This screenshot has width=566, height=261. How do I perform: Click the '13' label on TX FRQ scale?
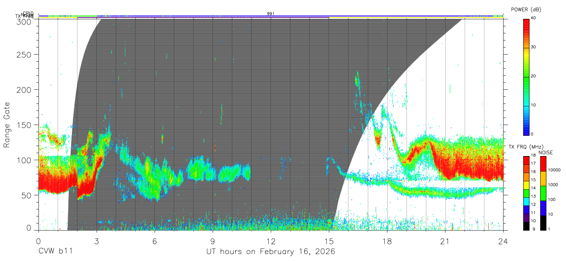[x=534, y=196]
